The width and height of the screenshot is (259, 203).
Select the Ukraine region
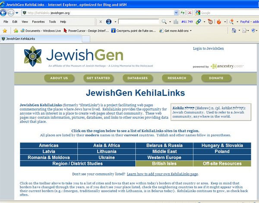[107, 157]
